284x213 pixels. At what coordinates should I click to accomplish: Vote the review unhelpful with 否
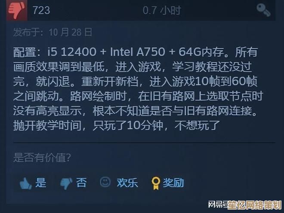point(81,183)
